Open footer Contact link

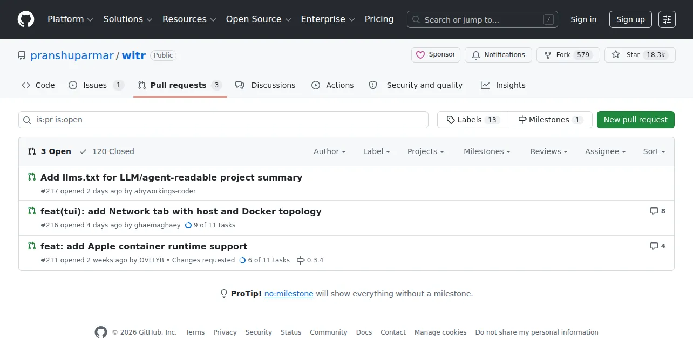click(393, 332)
